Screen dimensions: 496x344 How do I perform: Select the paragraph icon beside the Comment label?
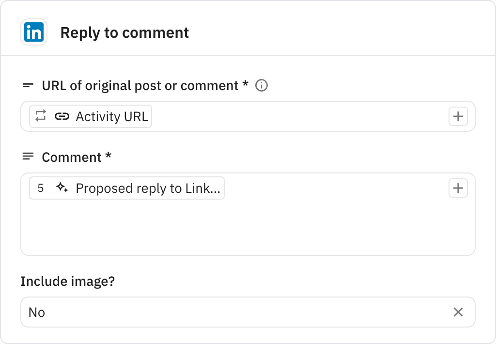tap(27, 156)
